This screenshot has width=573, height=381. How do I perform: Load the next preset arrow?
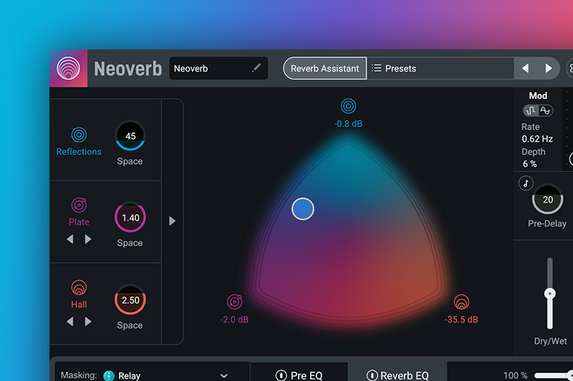click(548, 68)
